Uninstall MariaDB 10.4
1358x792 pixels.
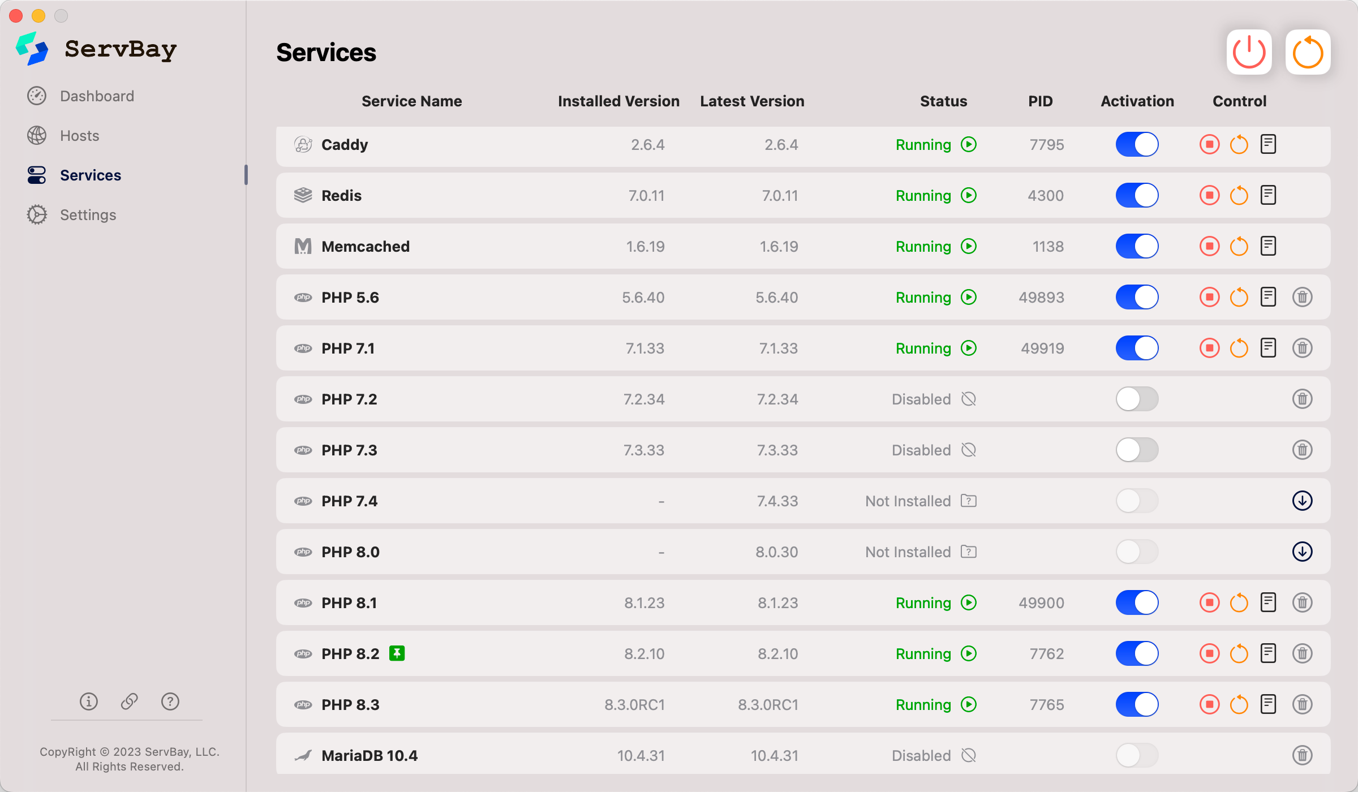(1303, 755)
